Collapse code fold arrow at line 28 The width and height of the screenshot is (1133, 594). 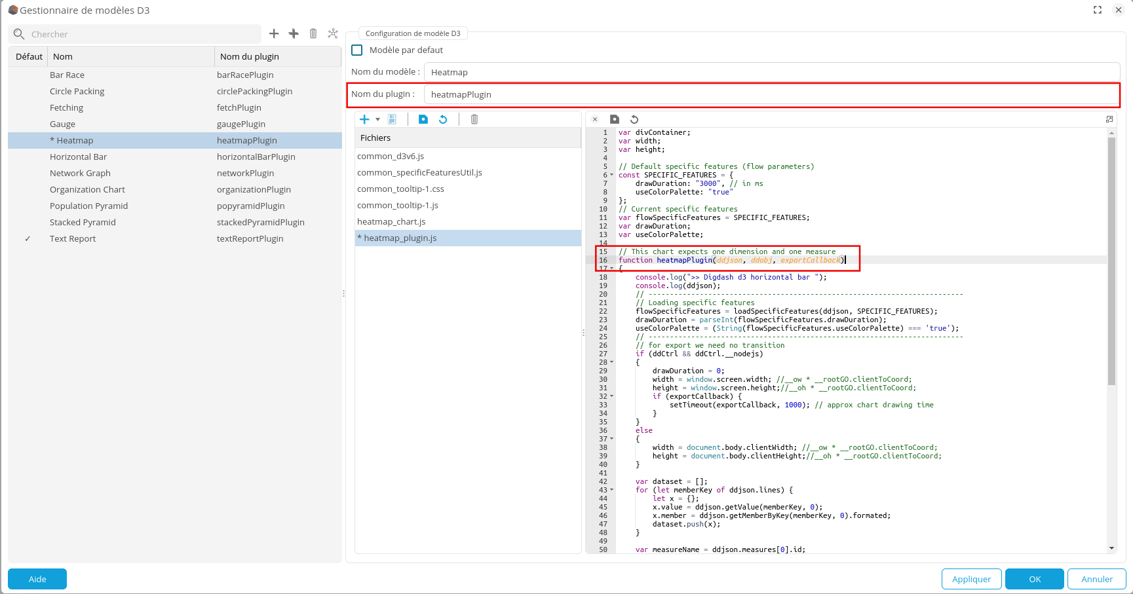612,362
